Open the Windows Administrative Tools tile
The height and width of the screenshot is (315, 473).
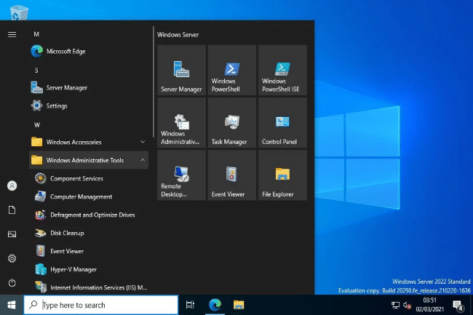pyautogui.click(x=181, y=122)
